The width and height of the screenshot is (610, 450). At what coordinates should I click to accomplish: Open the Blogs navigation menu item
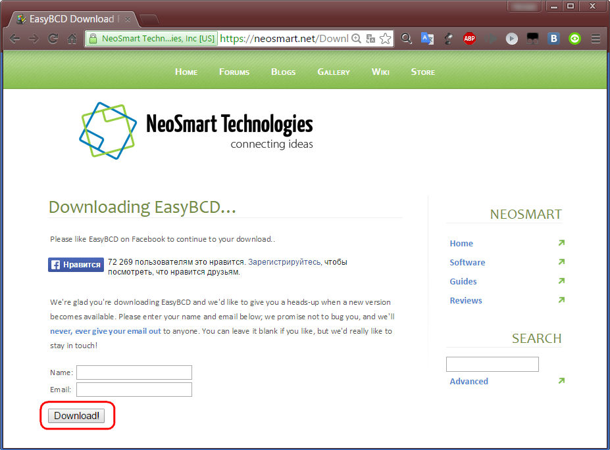[283, 72]
